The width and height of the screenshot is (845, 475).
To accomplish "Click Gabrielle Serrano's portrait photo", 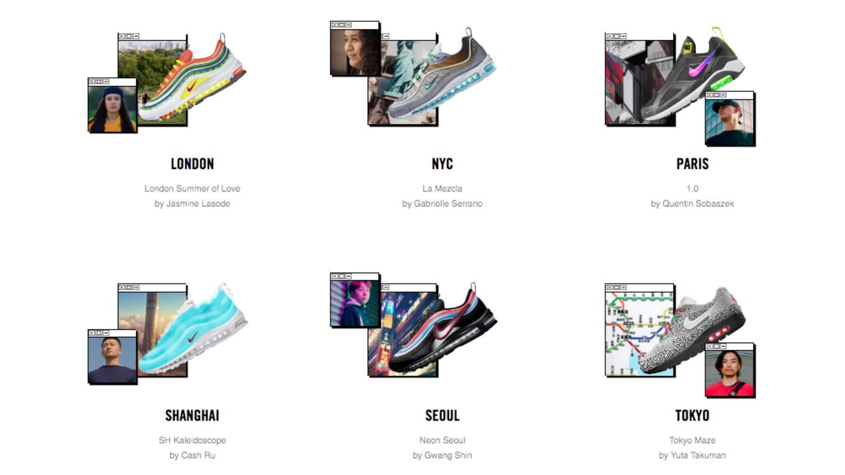I will (355, 52).
